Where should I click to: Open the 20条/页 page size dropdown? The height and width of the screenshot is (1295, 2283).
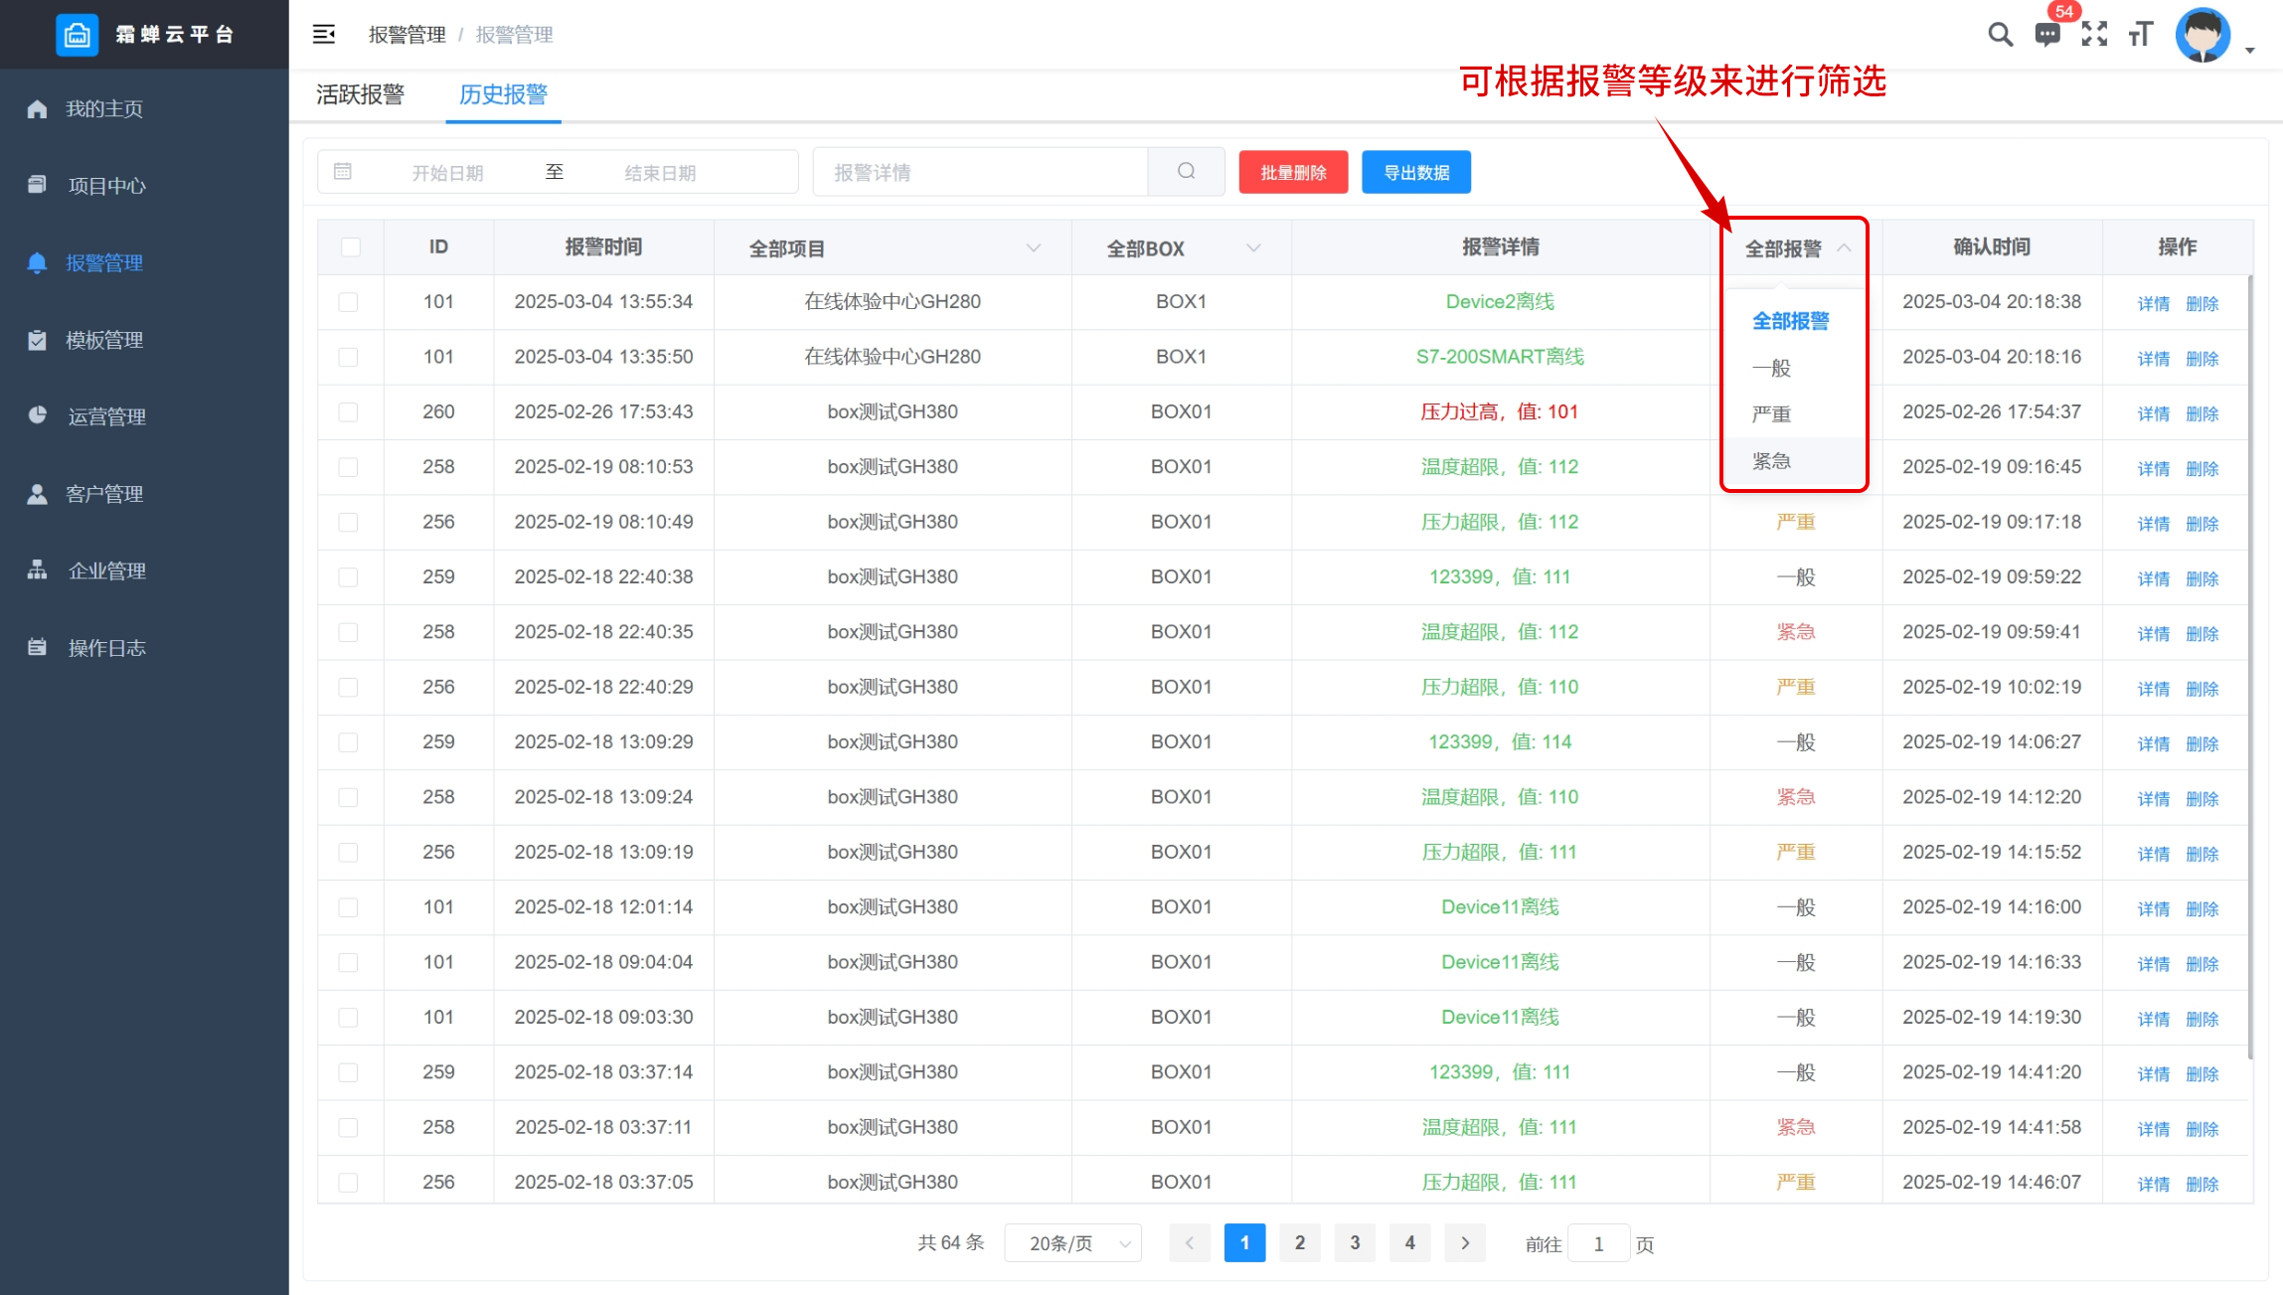1072,1243
